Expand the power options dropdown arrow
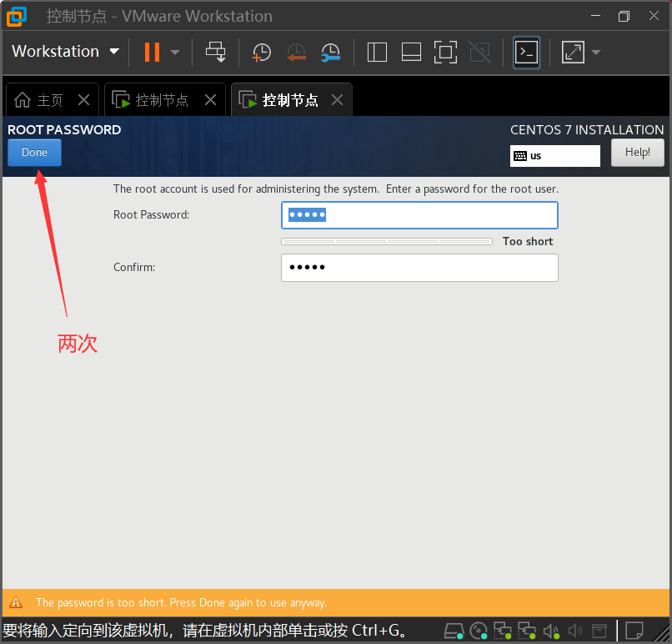The height and width of the screenshot is (644, 672). click(x=175, y=53)
